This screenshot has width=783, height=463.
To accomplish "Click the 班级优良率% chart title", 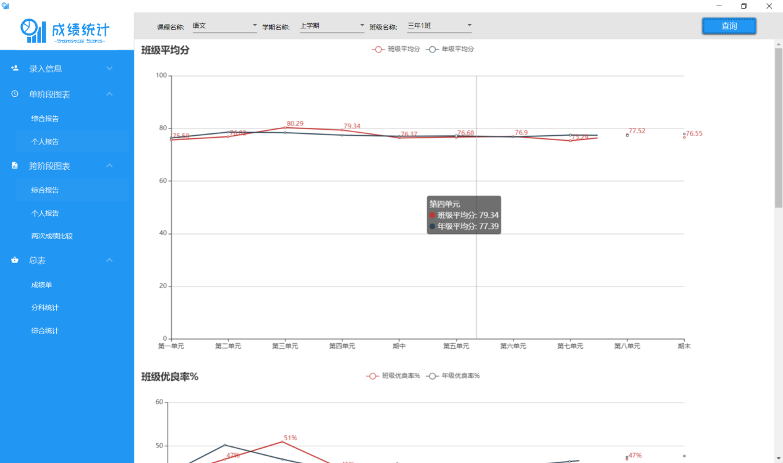I will [170, 377].
